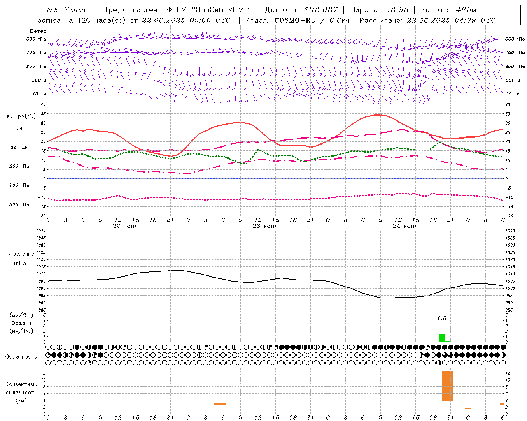The width and height of the screenshot is (527, 421).
Task: Click the '(гПа)' pressure unit label
Action: 21,263
